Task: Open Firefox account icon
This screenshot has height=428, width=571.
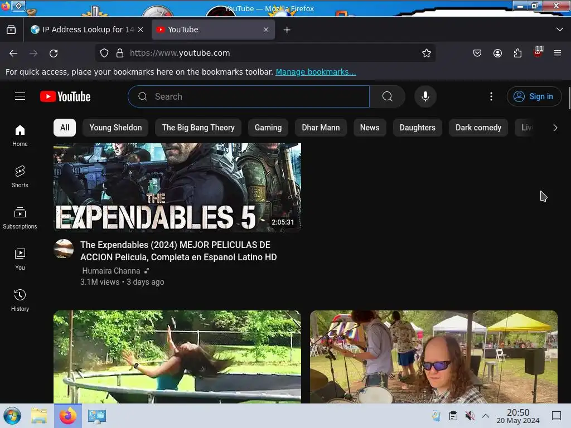Action: point(497,53)
